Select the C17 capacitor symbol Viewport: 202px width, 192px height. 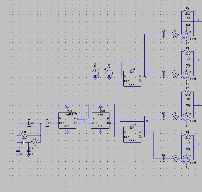click(x=18, y=151)
